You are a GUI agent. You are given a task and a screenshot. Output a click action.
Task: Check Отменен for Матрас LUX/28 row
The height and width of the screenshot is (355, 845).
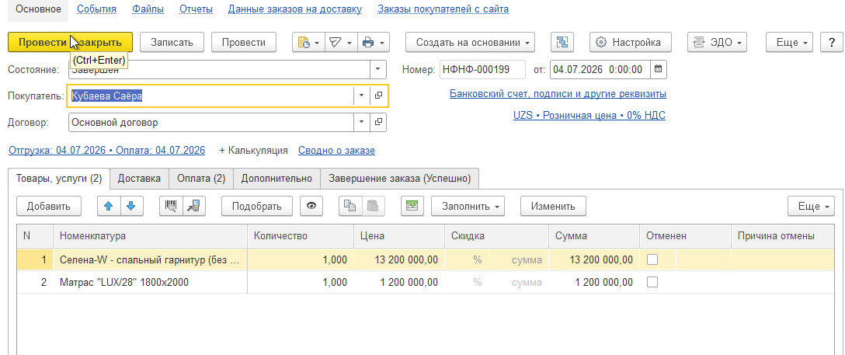click(652, 282)
